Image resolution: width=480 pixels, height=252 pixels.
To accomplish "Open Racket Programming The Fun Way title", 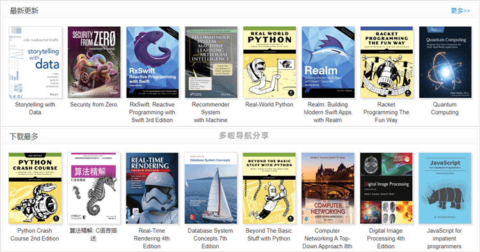I will click(x=386, y=112).
